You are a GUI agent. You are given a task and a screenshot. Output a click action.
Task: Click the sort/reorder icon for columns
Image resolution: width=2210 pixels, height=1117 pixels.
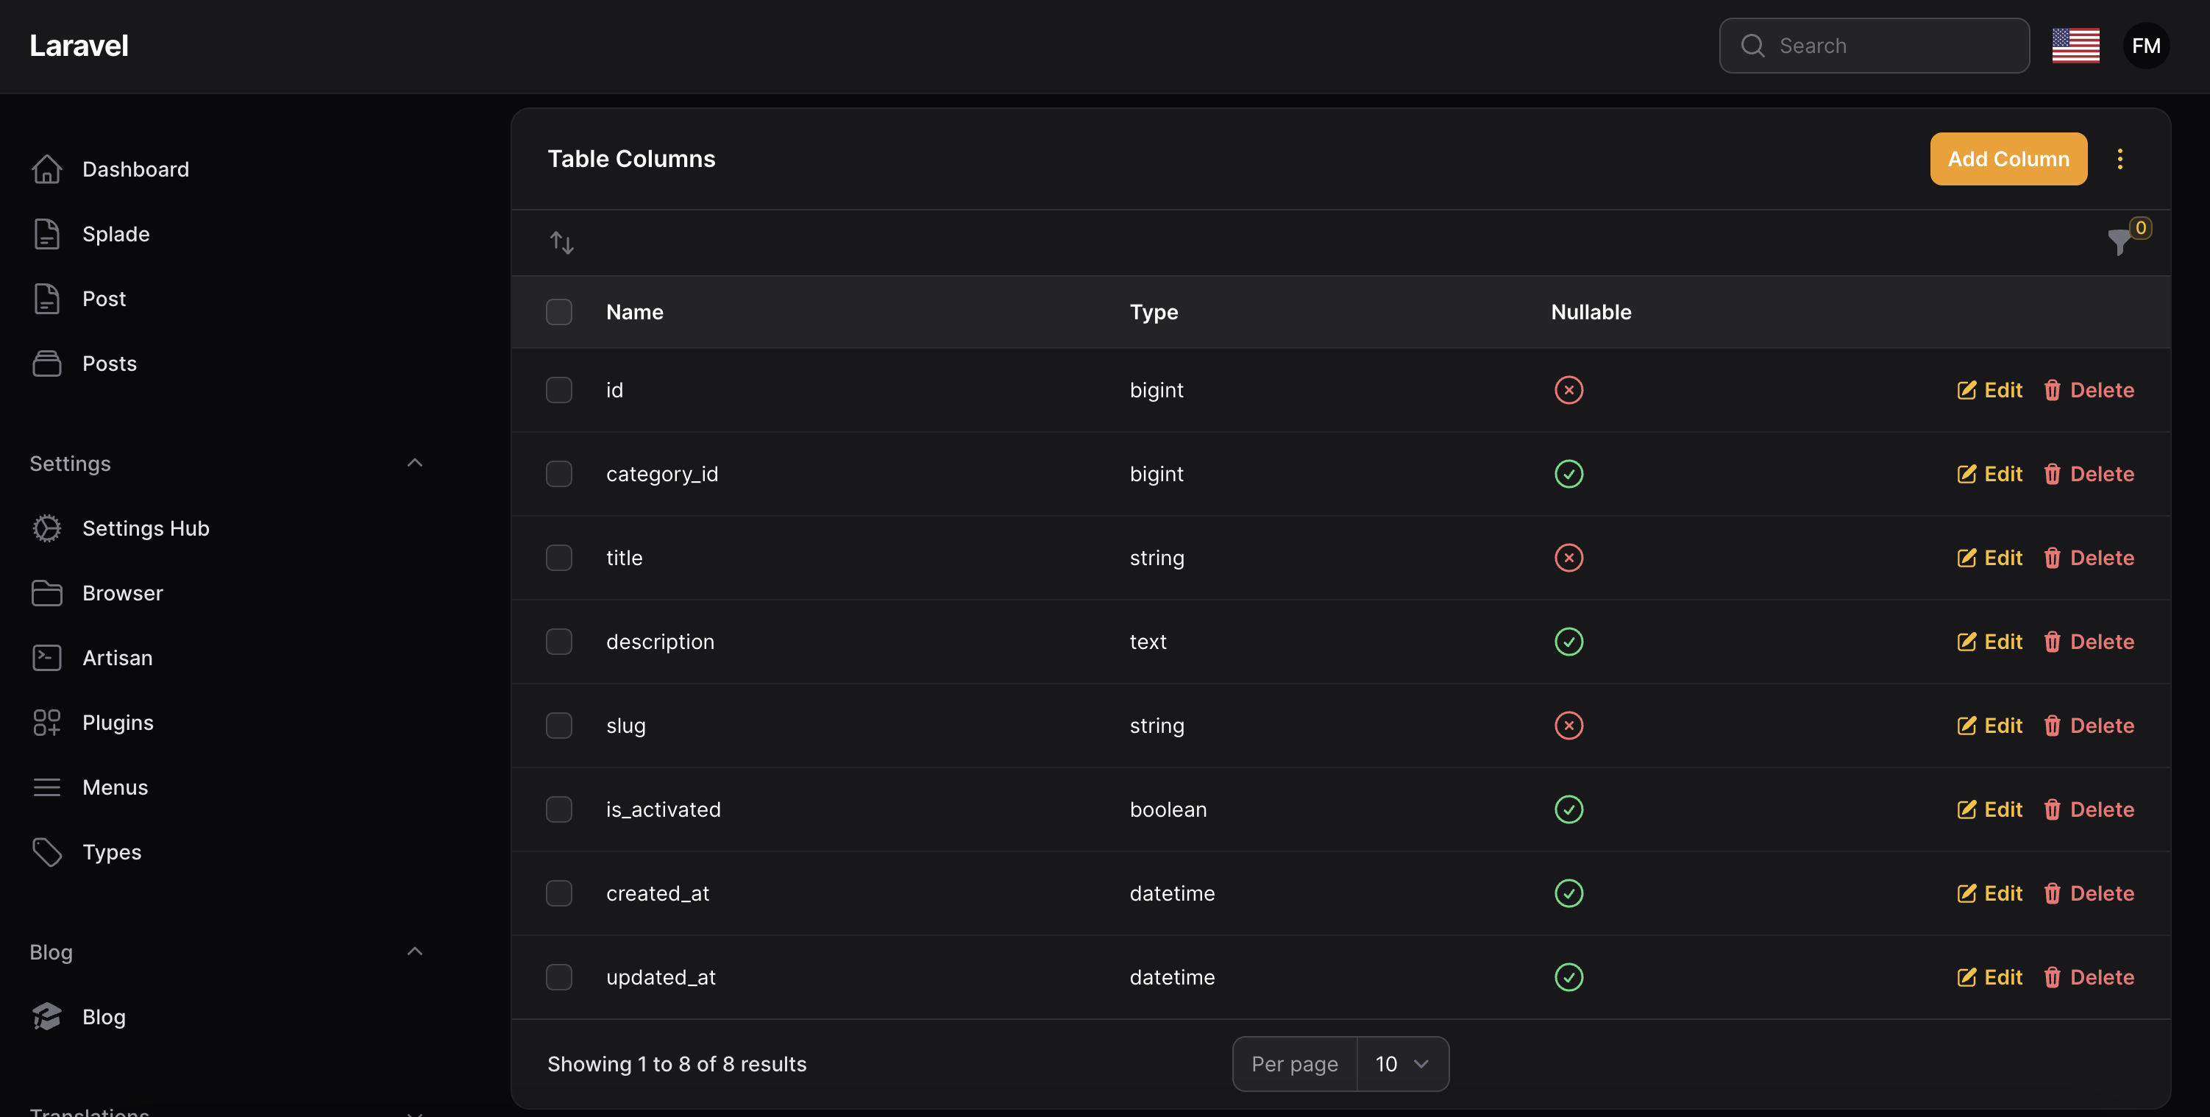(561, 242)
